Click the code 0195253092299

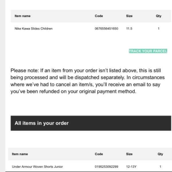pos(106,167)
